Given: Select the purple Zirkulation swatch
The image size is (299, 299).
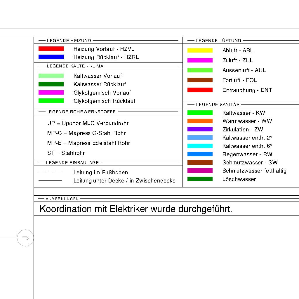Looking at the screenshot, I should pyautogui.click(x=200, y=129).
